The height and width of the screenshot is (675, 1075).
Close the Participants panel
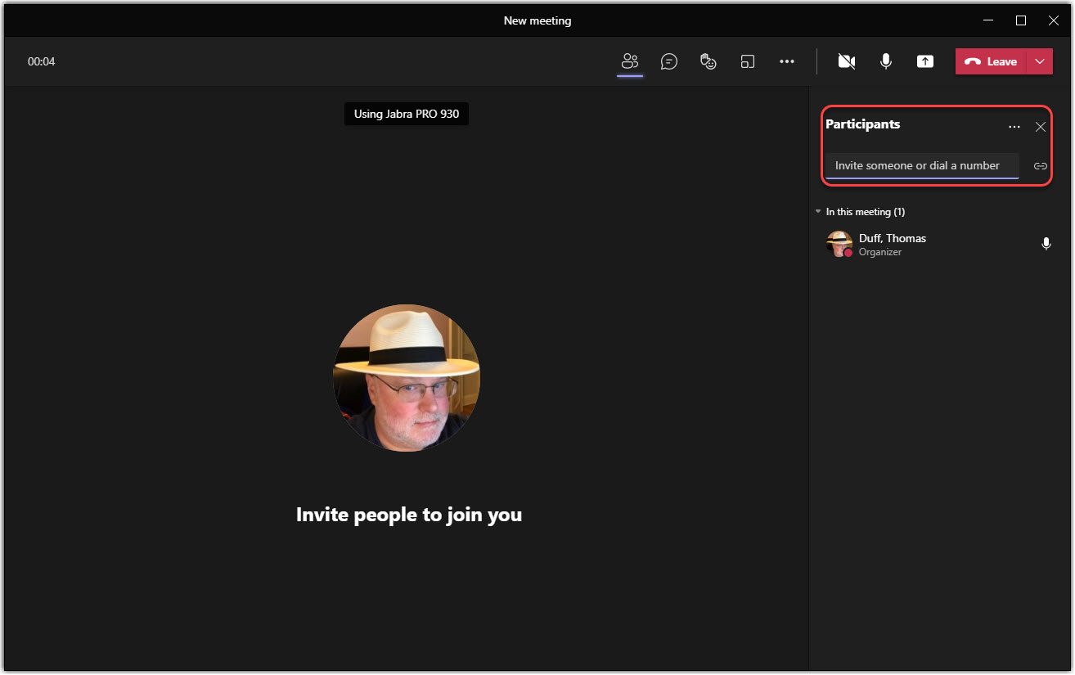(x=1040, y=127)
